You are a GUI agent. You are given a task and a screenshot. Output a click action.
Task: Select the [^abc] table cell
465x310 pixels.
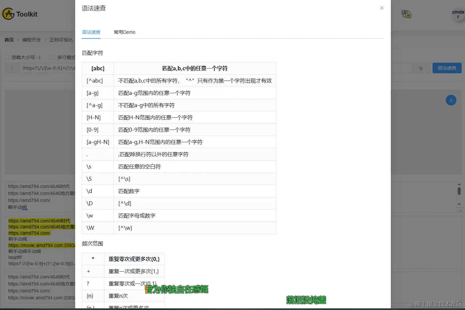click(98, 81)
